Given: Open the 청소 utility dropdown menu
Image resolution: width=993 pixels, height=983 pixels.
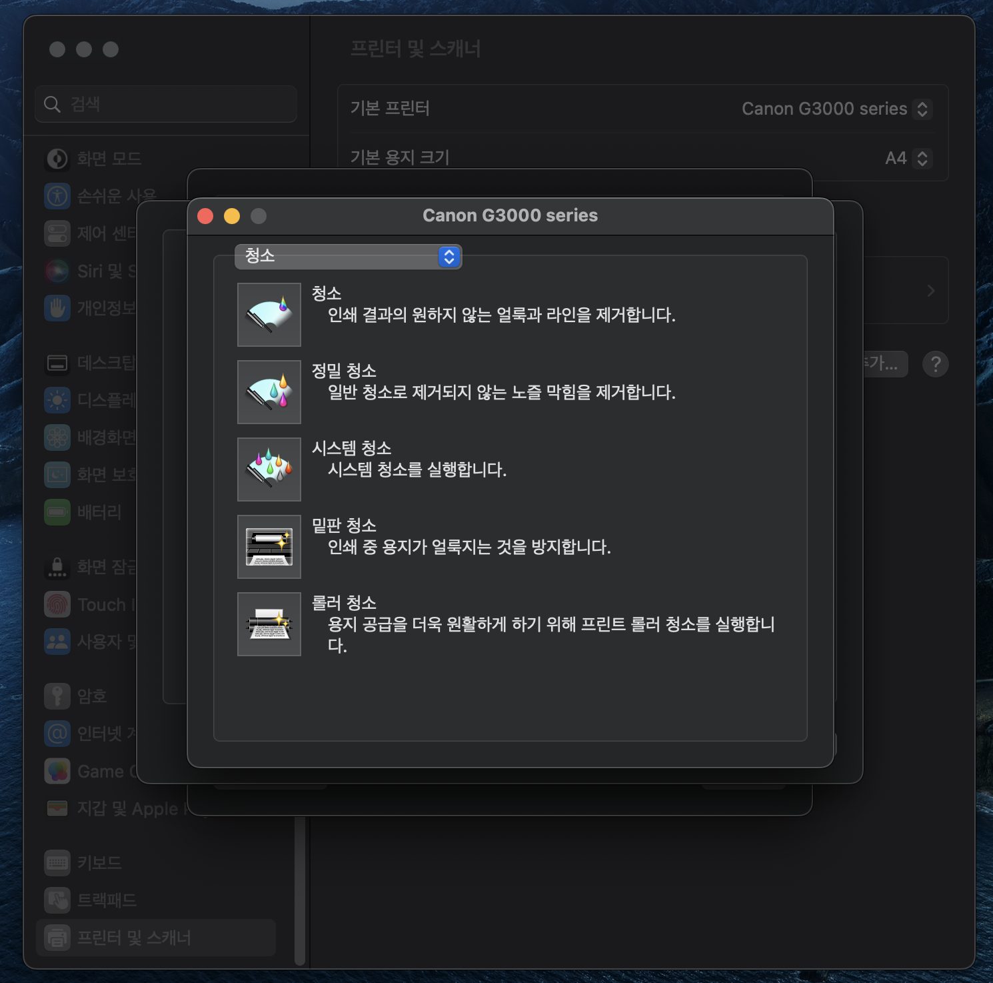Looking at the screenshot, I should [348, 256].
